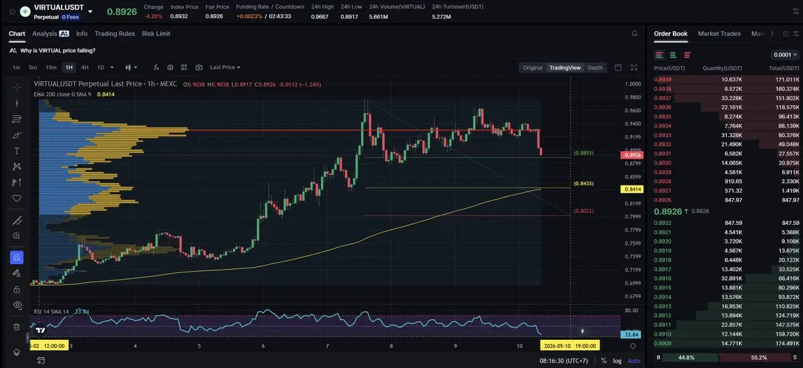Open chart settings gear near price axis
The image size is (803, 368).
tap(633, 345)
